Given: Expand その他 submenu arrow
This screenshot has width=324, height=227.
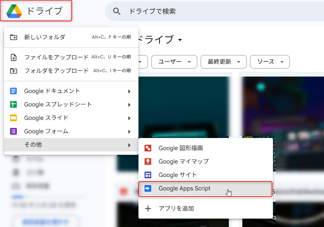Looking at the screenshot, I should pyautogui.click(x=129, y=145).
